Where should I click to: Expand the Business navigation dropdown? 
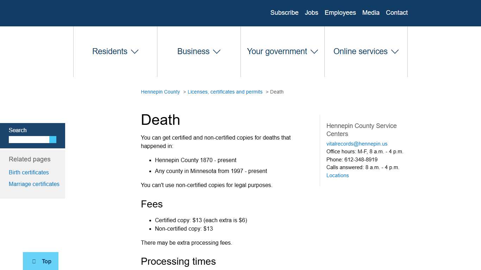click(x=199, y=51)
